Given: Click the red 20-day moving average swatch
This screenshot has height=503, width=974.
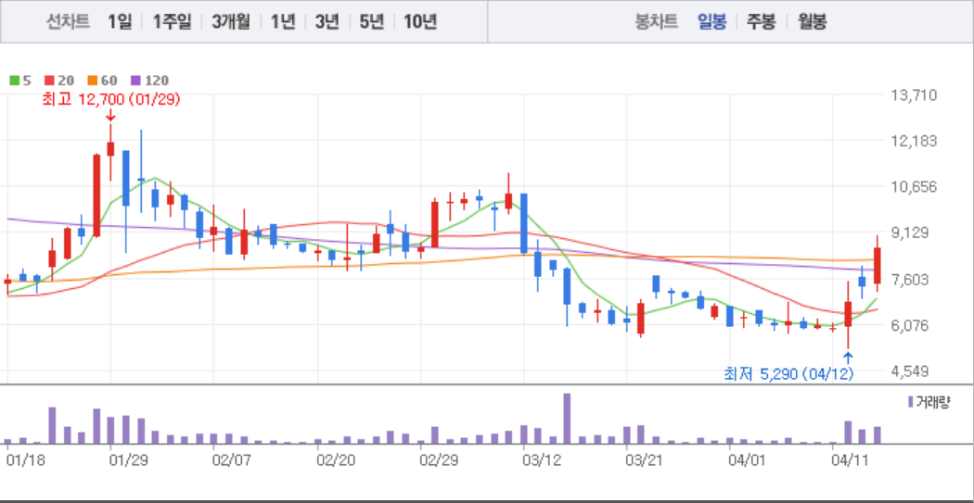Looking at the screenshot, I should click(49, 81).
